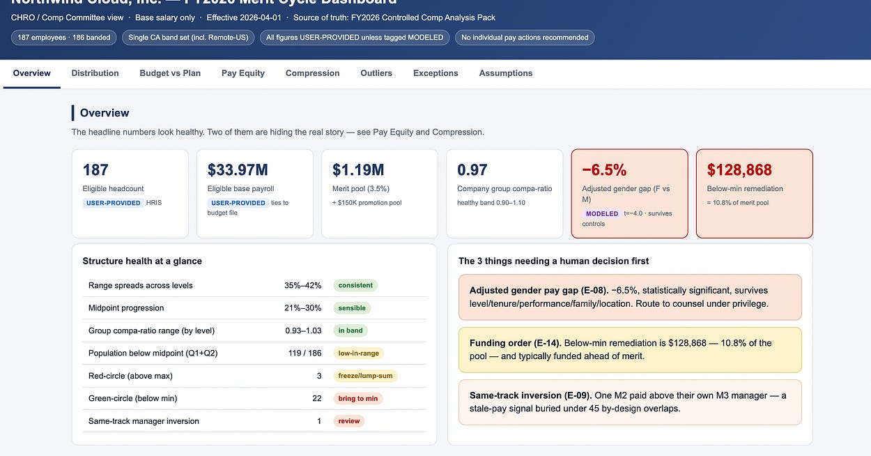Open the Adjusted gender pay gap (E-08) item
Screen dimensions: 871x456
click(630, 297)
